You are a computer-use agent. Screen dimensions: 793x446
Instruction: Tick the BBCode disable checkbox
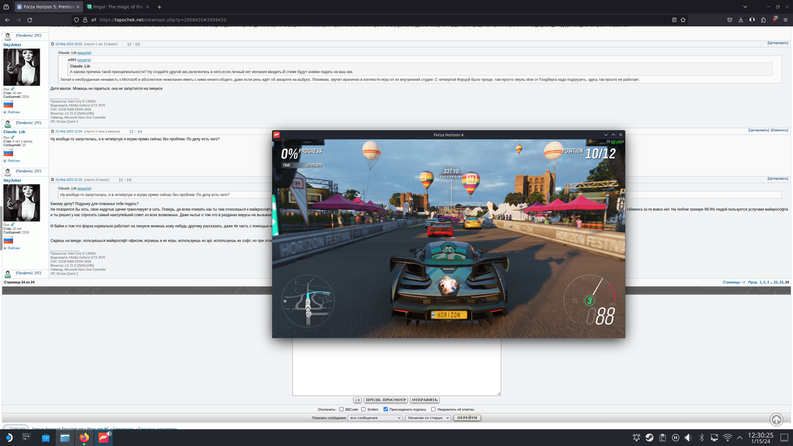341,409
